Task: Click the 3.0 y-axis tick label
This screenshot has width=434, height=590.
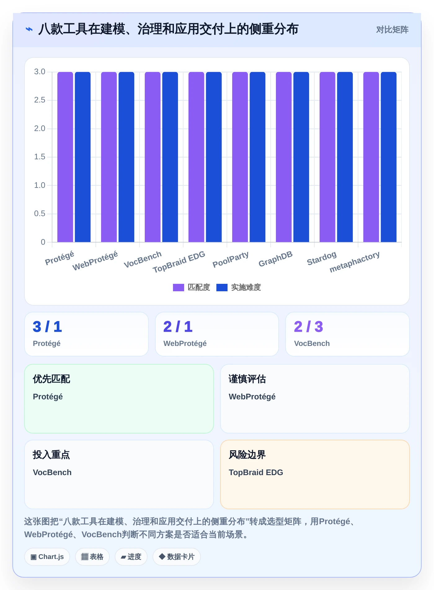Action: [x=40, y=72]
